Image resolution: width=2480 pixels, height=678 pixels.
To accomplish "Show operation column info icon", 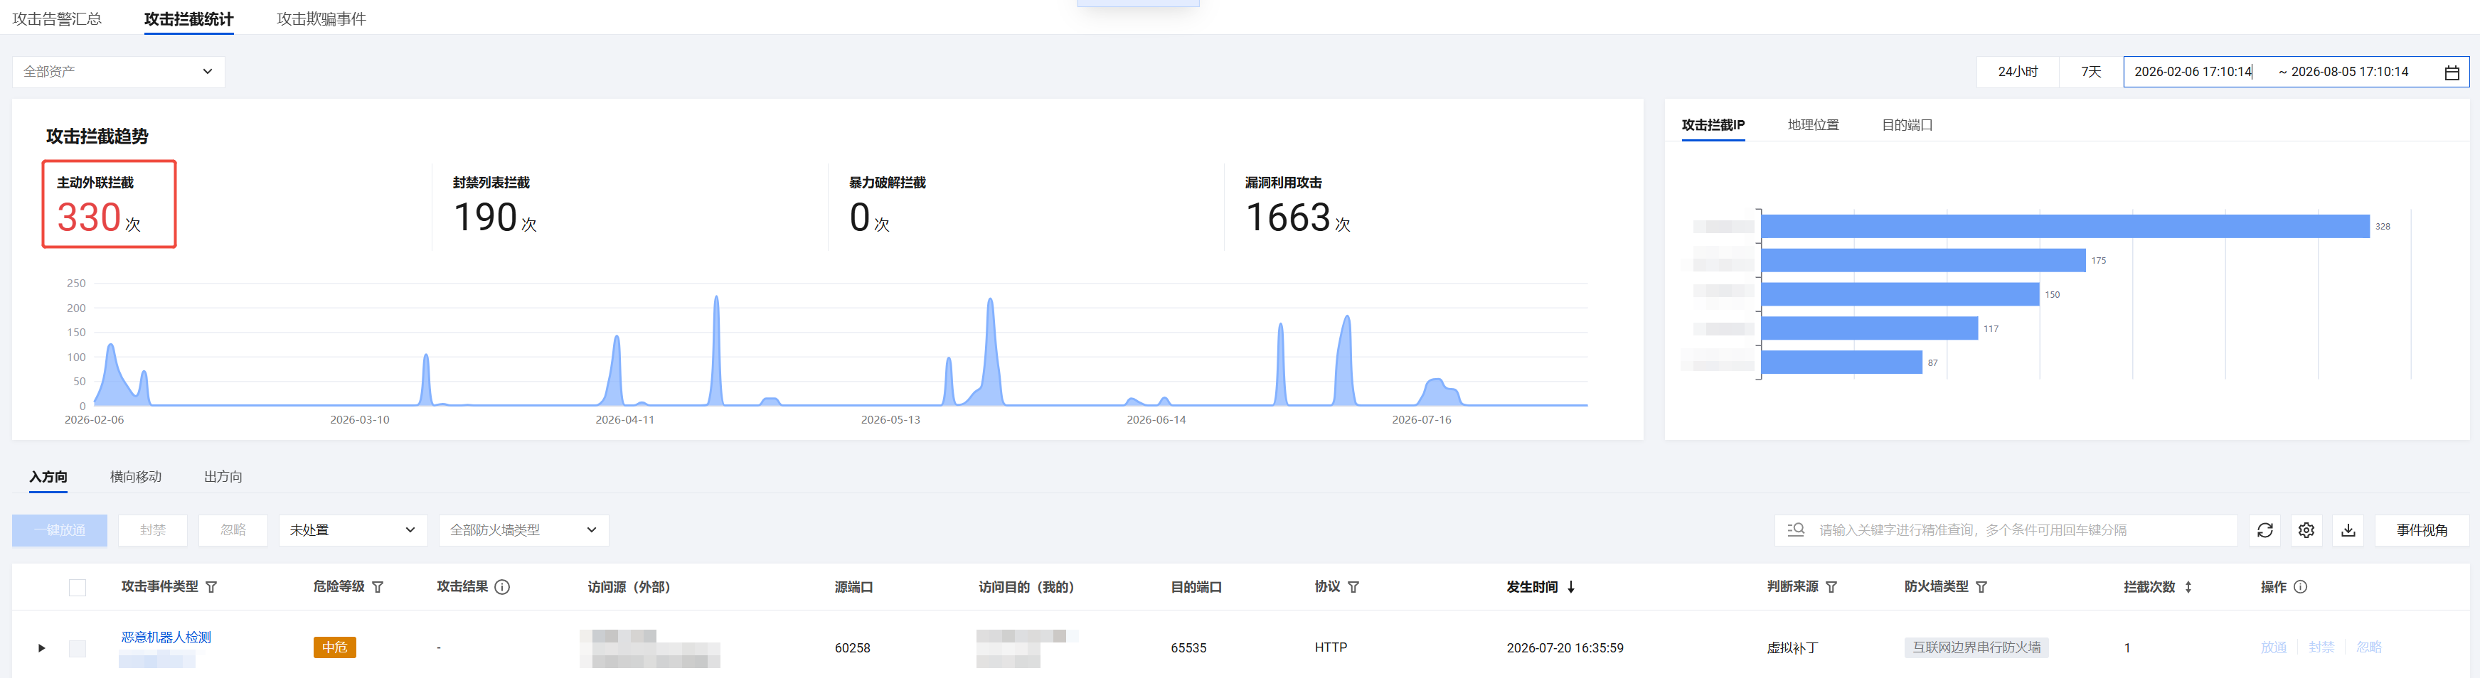I will point(2300,586).
